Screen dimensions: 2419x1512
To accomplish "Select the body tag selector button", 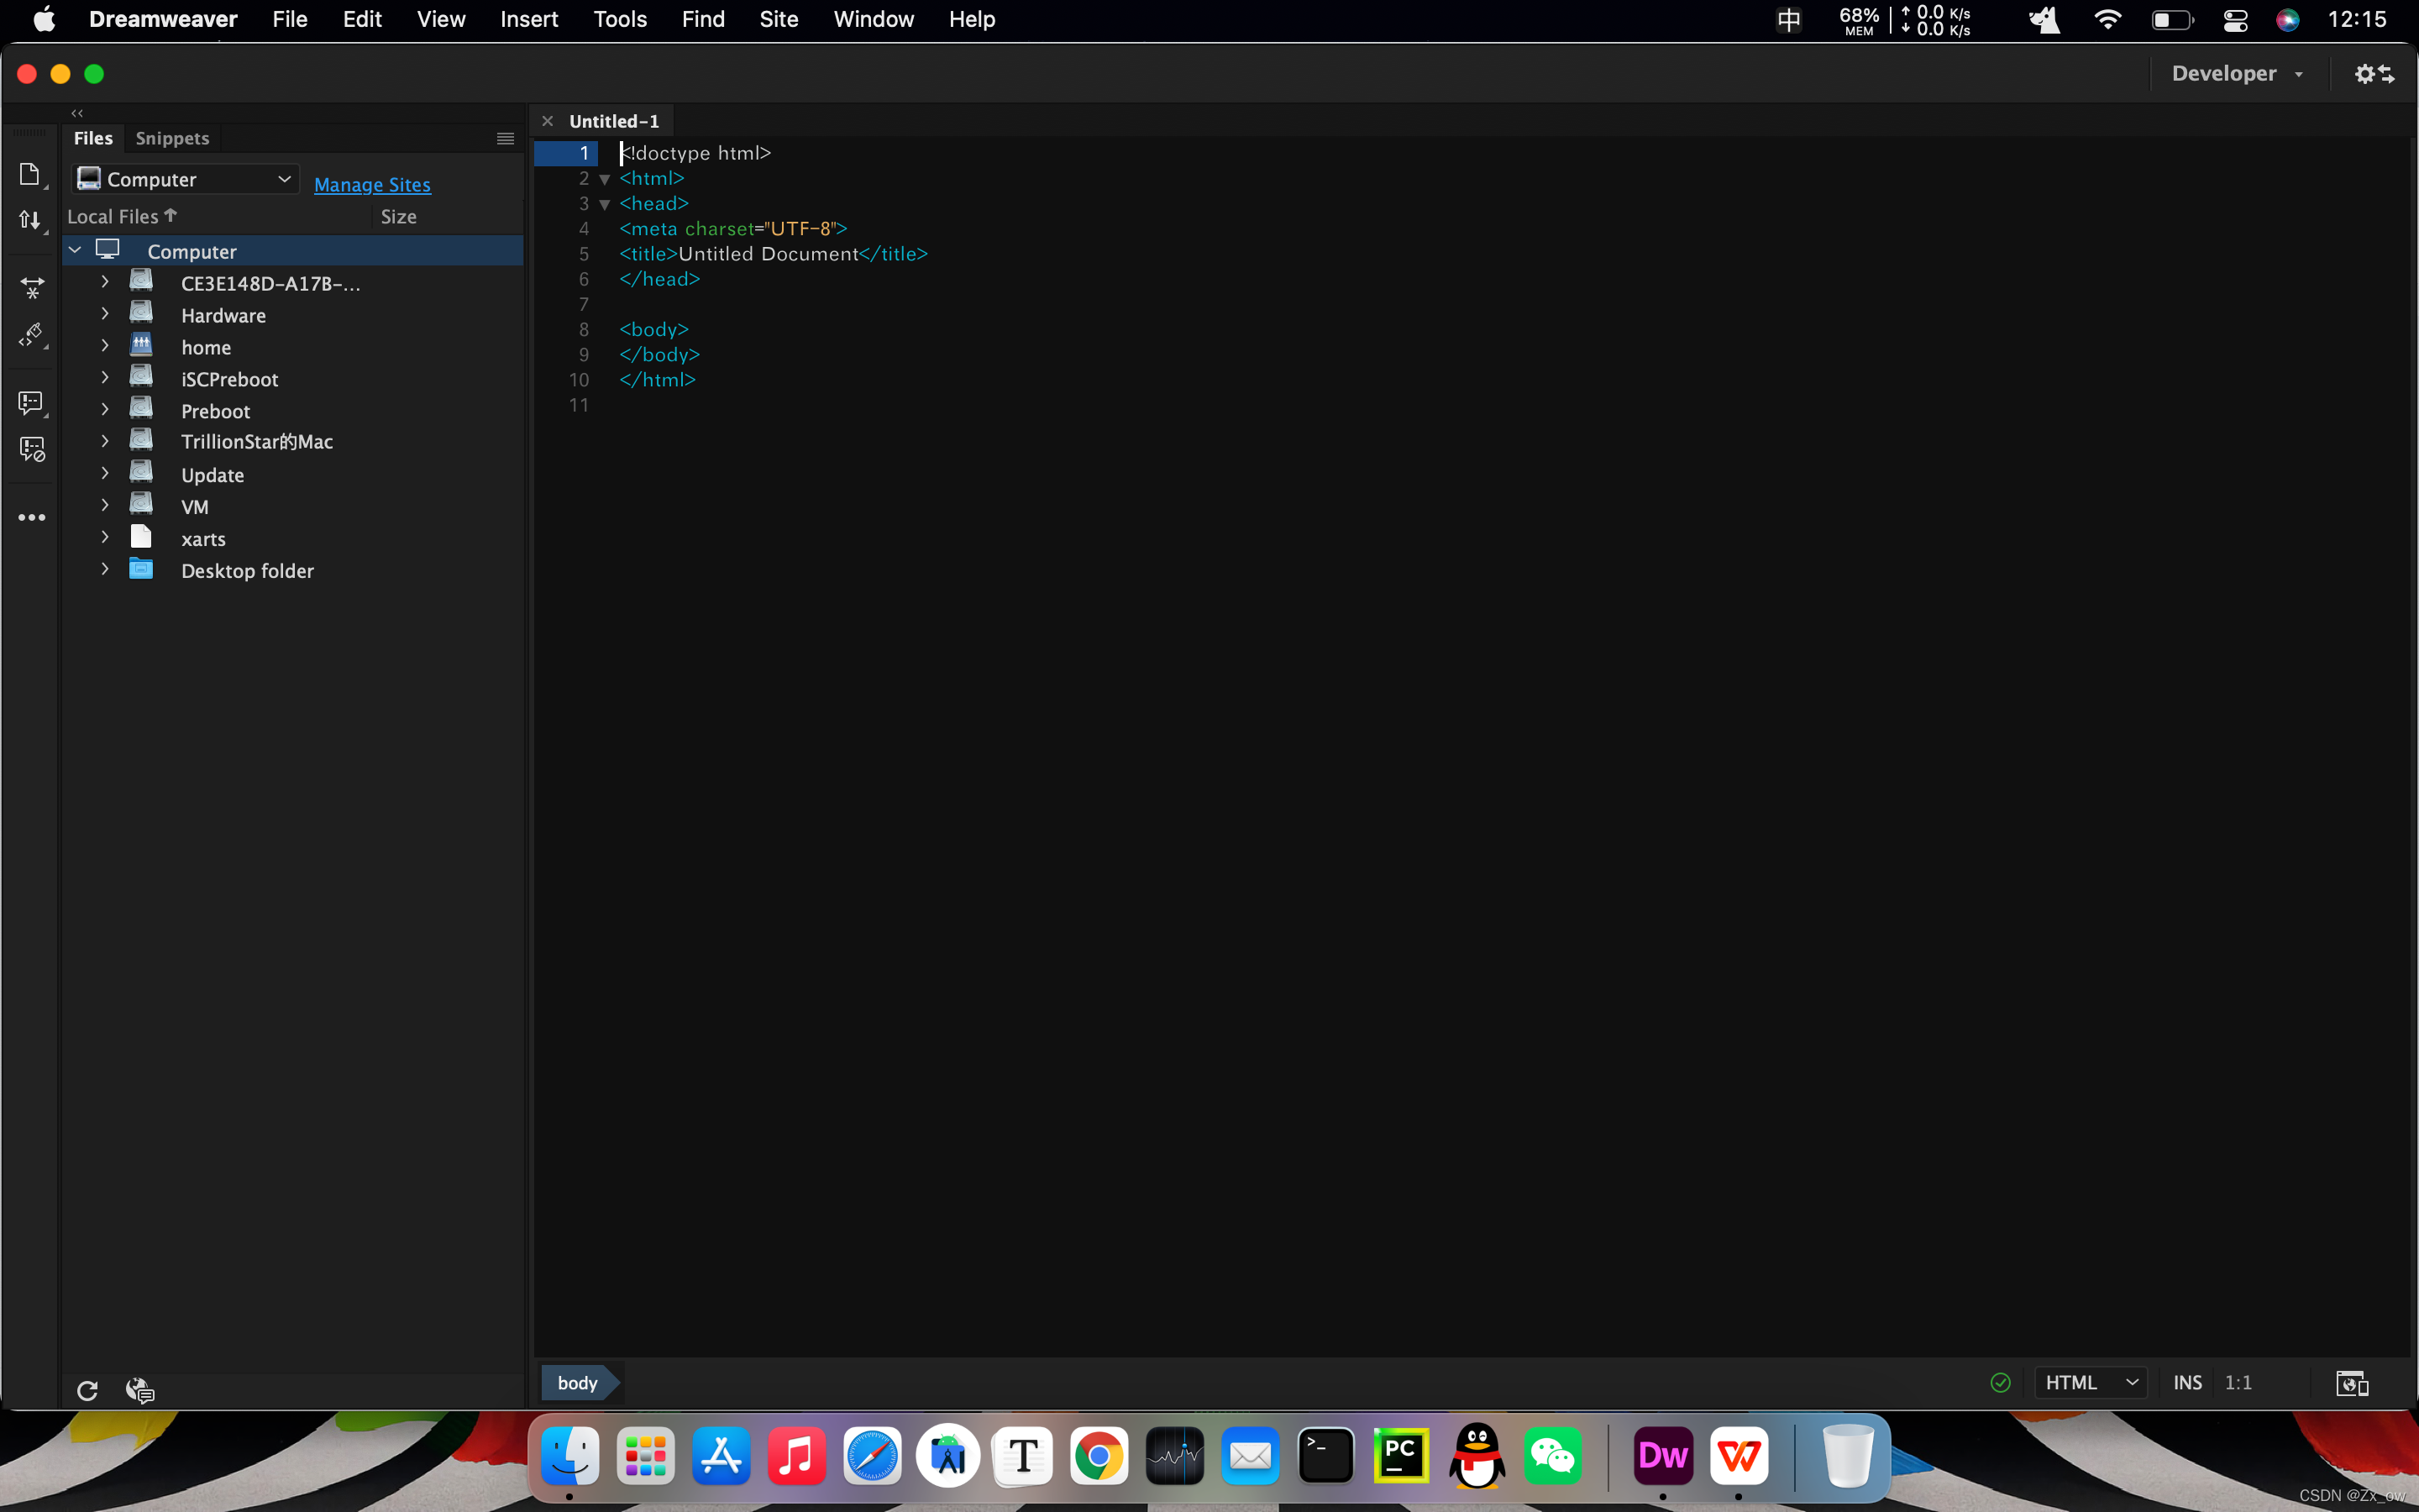I will point(578,1383).
